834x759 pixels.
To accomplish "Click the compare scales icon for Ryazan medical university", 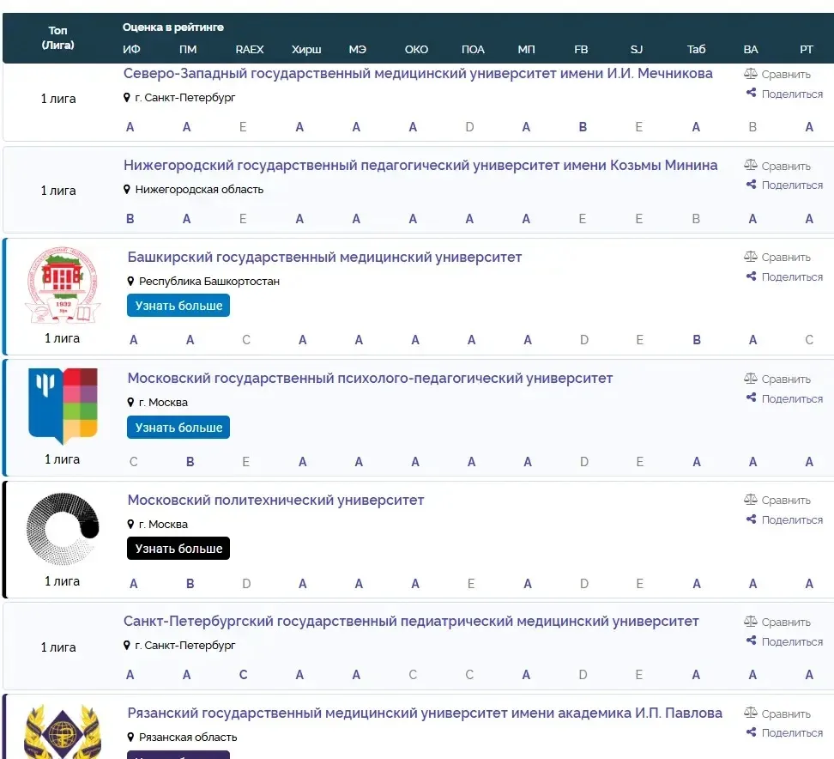I will pyautogui.click(x=751, y=714).
